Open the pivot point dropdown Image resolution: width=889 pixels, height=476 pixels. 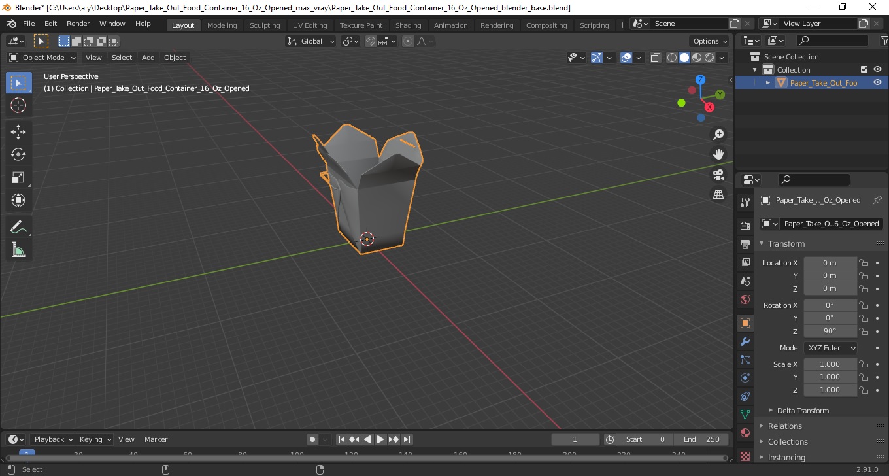click(351, 41)
